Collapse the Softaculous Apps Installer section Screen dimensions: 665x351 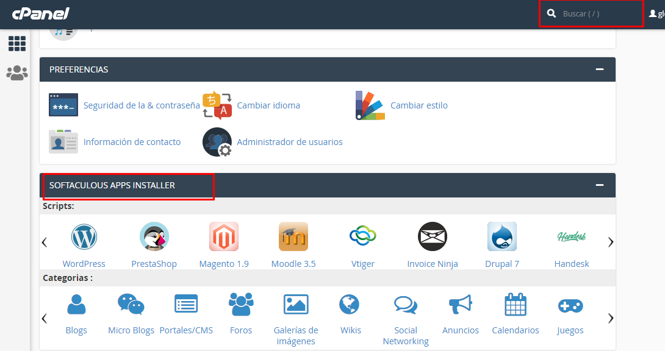click(599, 185)
